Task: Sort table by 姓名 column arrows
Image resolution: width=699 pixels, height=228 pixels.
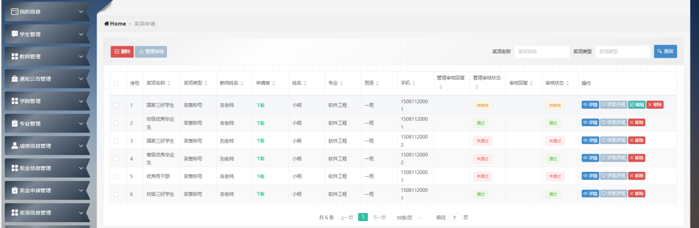Action: click(x=305, y=83)
